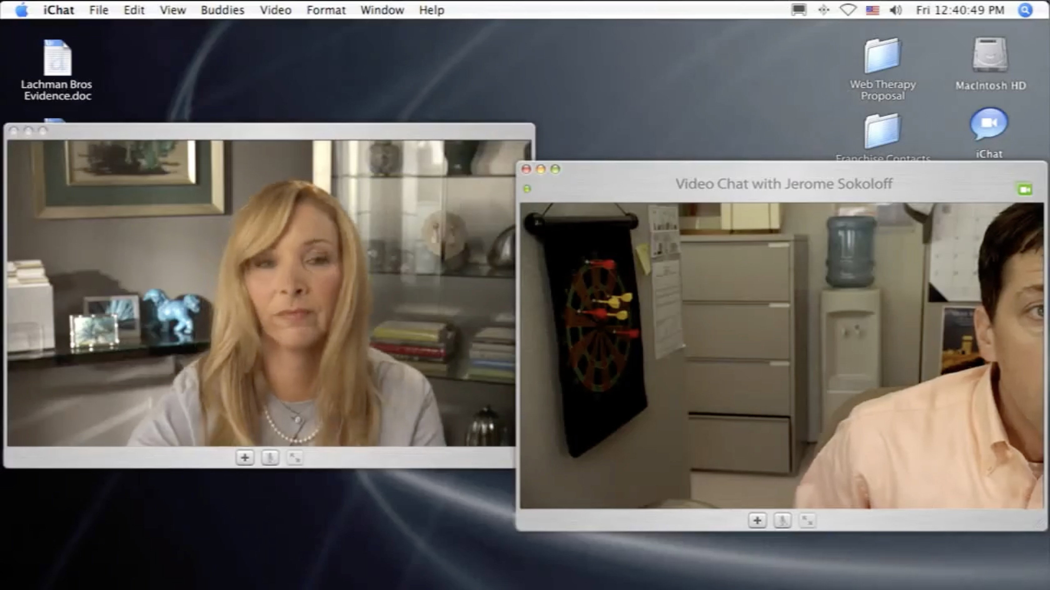Viewport: 1050px width, 590px height.
Task: Open the Apple menu
Action: pyautogui.click(x=22, y=10)
